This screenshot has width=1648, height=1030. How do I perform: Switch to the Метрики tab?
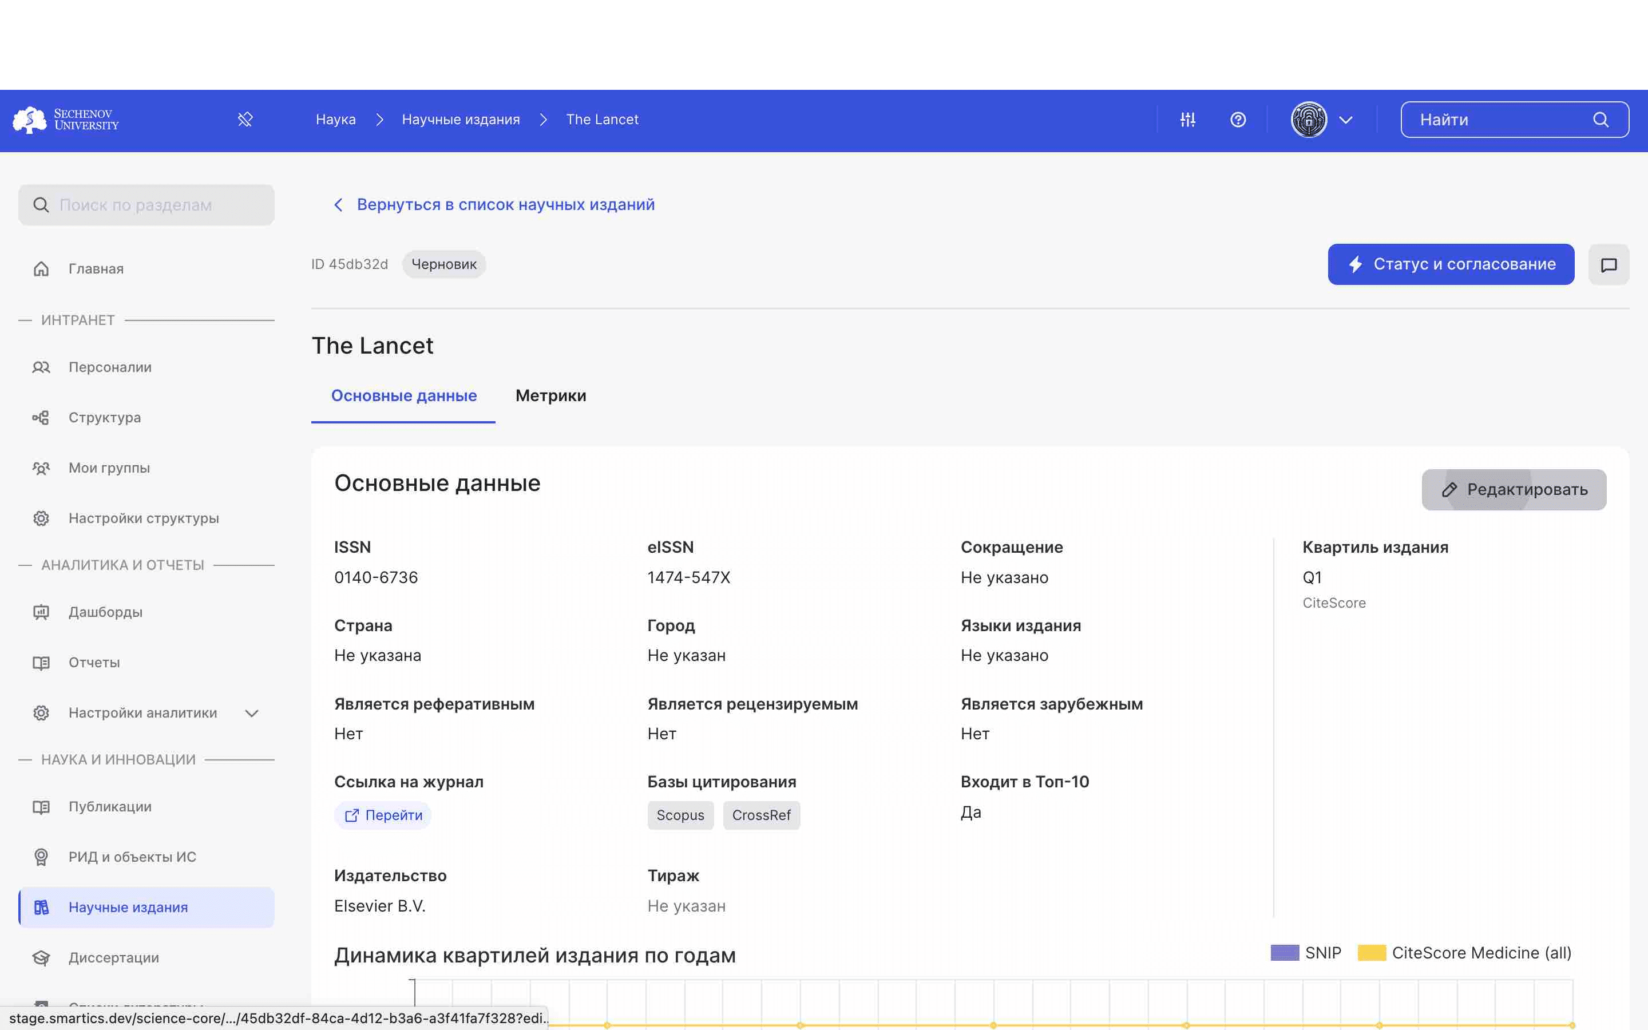point(550,396)
